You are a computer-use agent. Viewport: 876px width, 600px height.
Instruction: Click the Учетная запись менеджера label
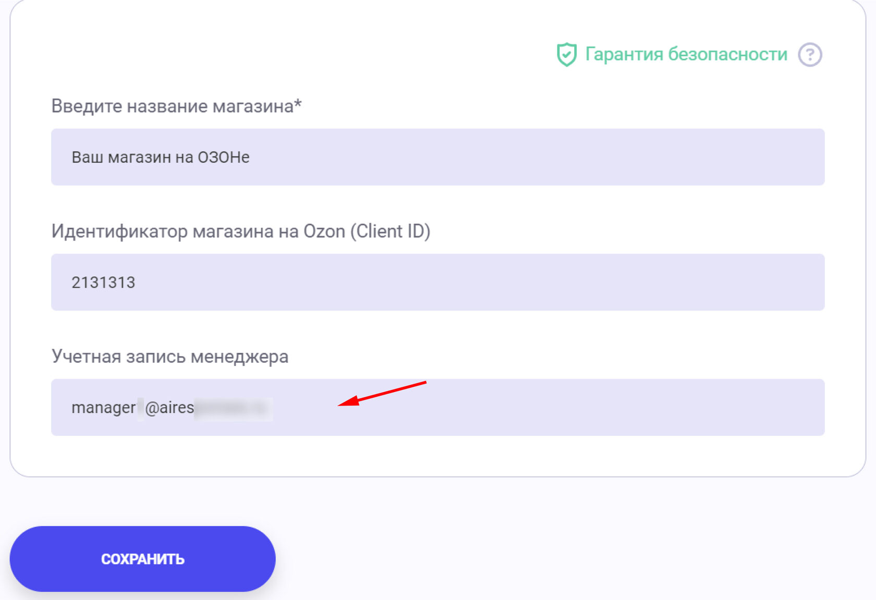tap(169, 357)
